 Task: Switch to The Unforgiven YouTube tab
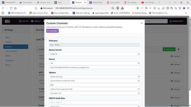click(x=148, y=2)
